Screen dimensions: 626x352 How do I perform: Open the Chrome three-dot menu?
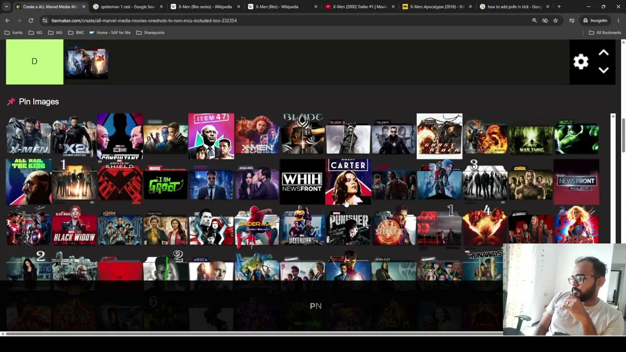619,21
